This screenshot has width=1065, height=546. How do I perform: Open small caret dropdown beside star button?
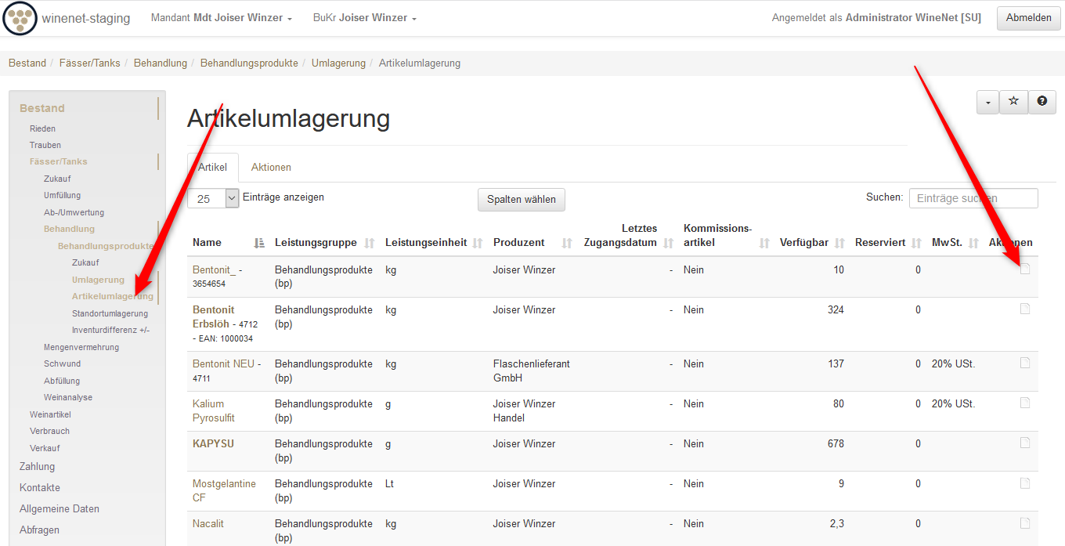pyautogui.click(x=987, y=102)
